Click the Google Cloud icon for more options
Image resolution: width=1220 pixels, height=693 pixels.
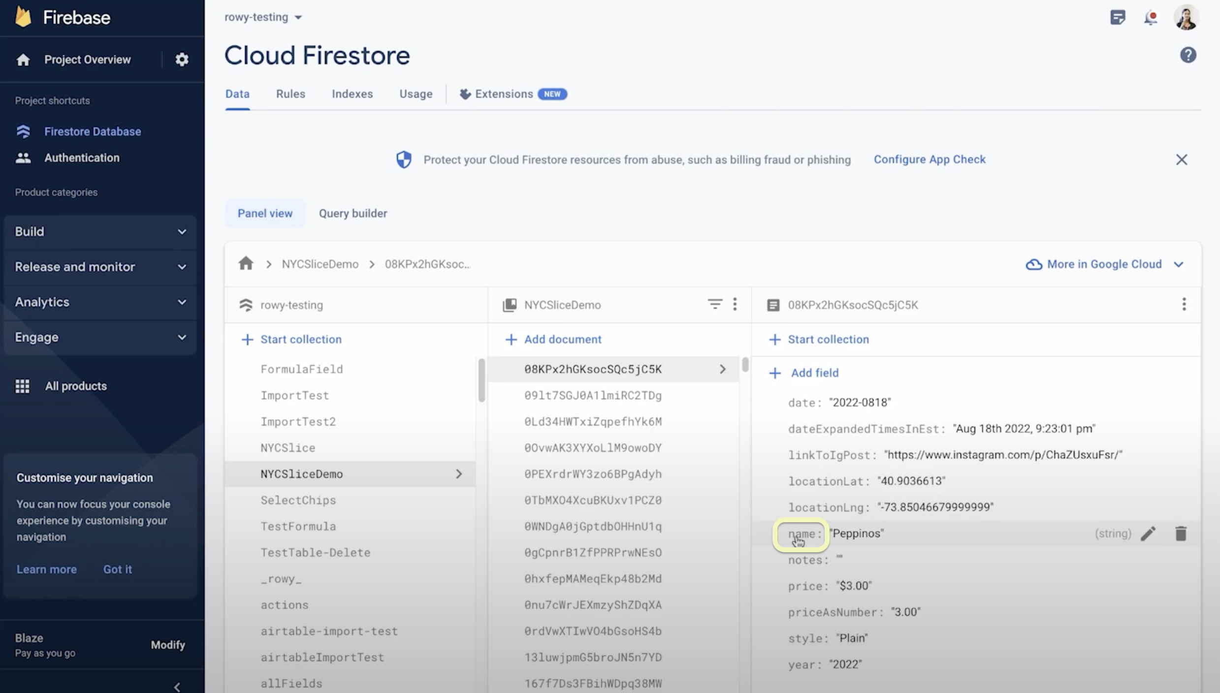(1033, 263)
